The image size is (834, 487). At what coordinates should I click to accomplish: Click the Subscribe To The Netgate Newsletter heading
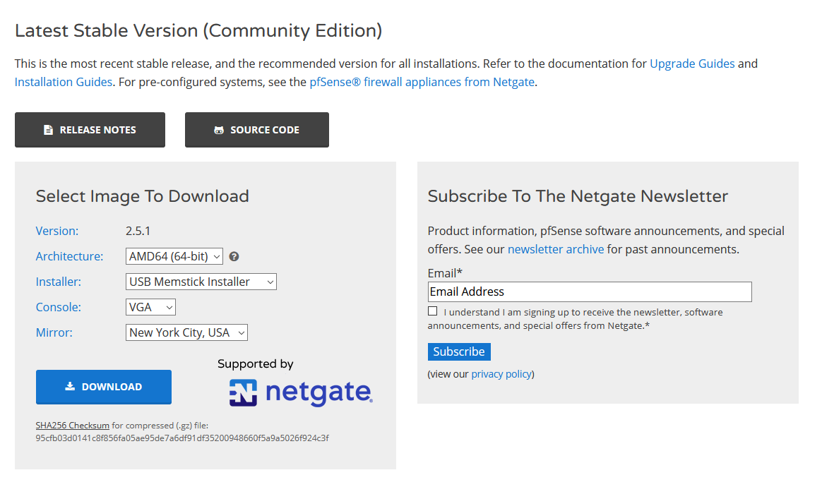click(x=578, y=196)
